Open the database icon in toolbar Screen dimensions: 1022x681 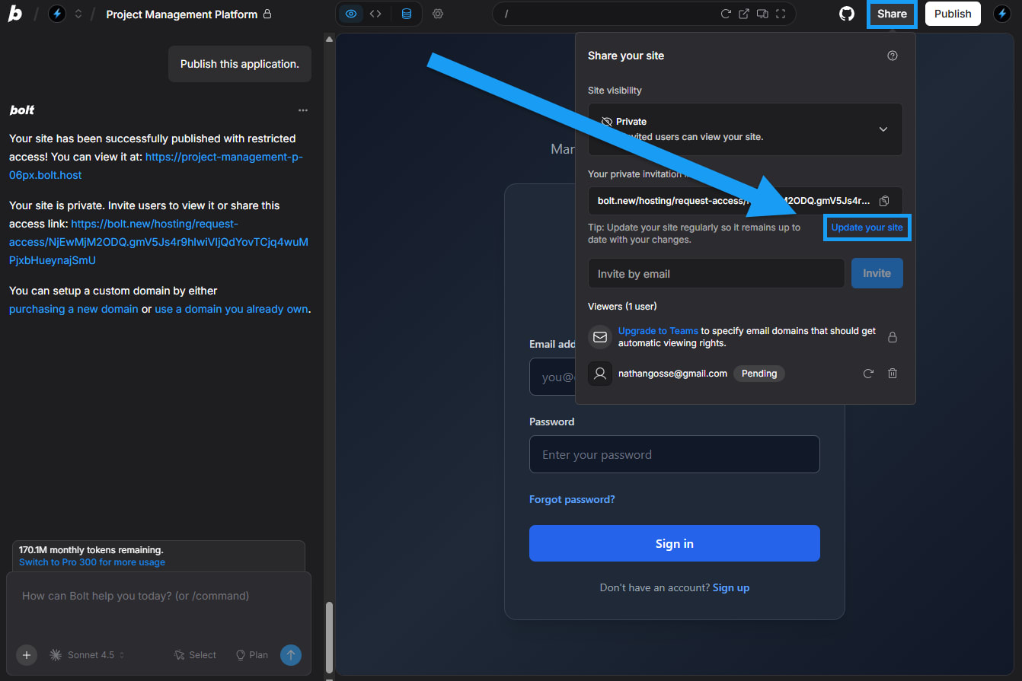pyautogui.click(x=407, y=14)
